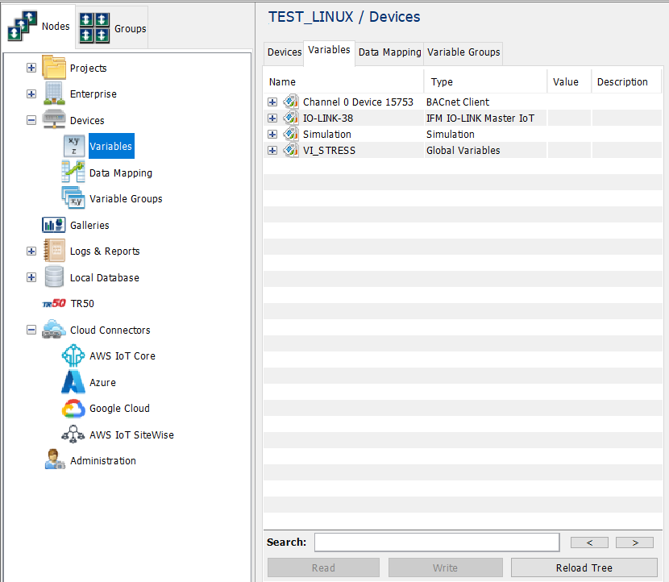
Task: Click the Data Mapping tree icon
Action: point(73,173)
